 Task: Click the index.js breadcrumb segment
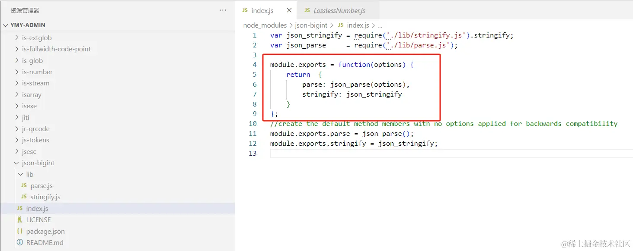click(358, 25)
